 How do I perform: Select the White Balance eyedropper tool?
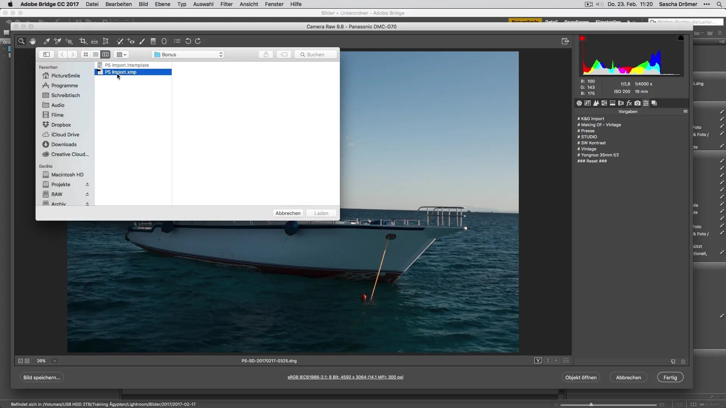click(47, 41)
